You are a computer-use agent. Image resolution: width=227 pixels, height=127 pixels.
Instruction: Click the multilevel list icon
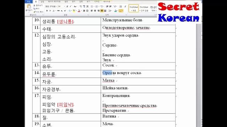click(102, 6)
